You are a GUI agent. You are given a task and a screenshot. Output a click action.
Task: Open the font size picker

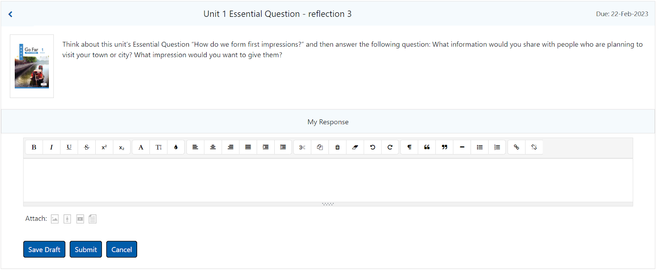pyautogui.click(x=159, y=147)
